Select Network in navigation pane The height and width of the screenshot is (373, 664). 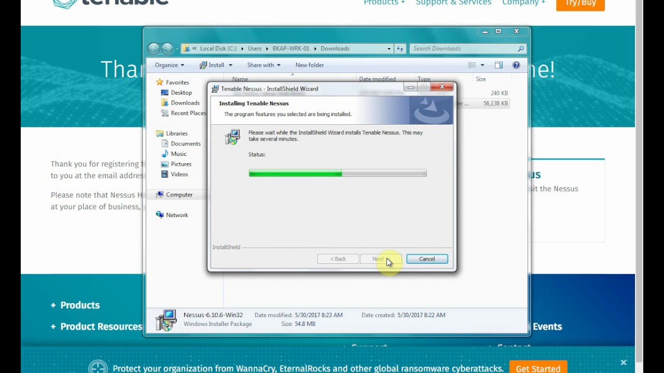177,215
